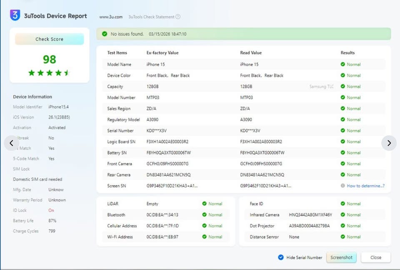This screenshot has height=270, width=400.
Task: Click the Regulatory Model ex-factory value A3090
Action: point(152,119)
